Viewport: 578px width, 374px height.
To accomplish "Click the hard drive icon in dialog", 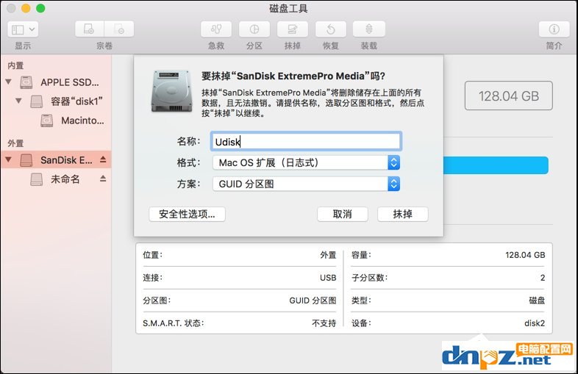I will (x=172, y=91).
